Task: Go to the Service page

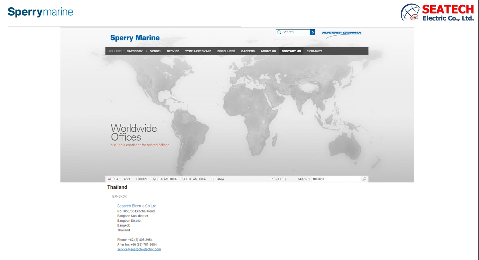Action: (173, 51)
